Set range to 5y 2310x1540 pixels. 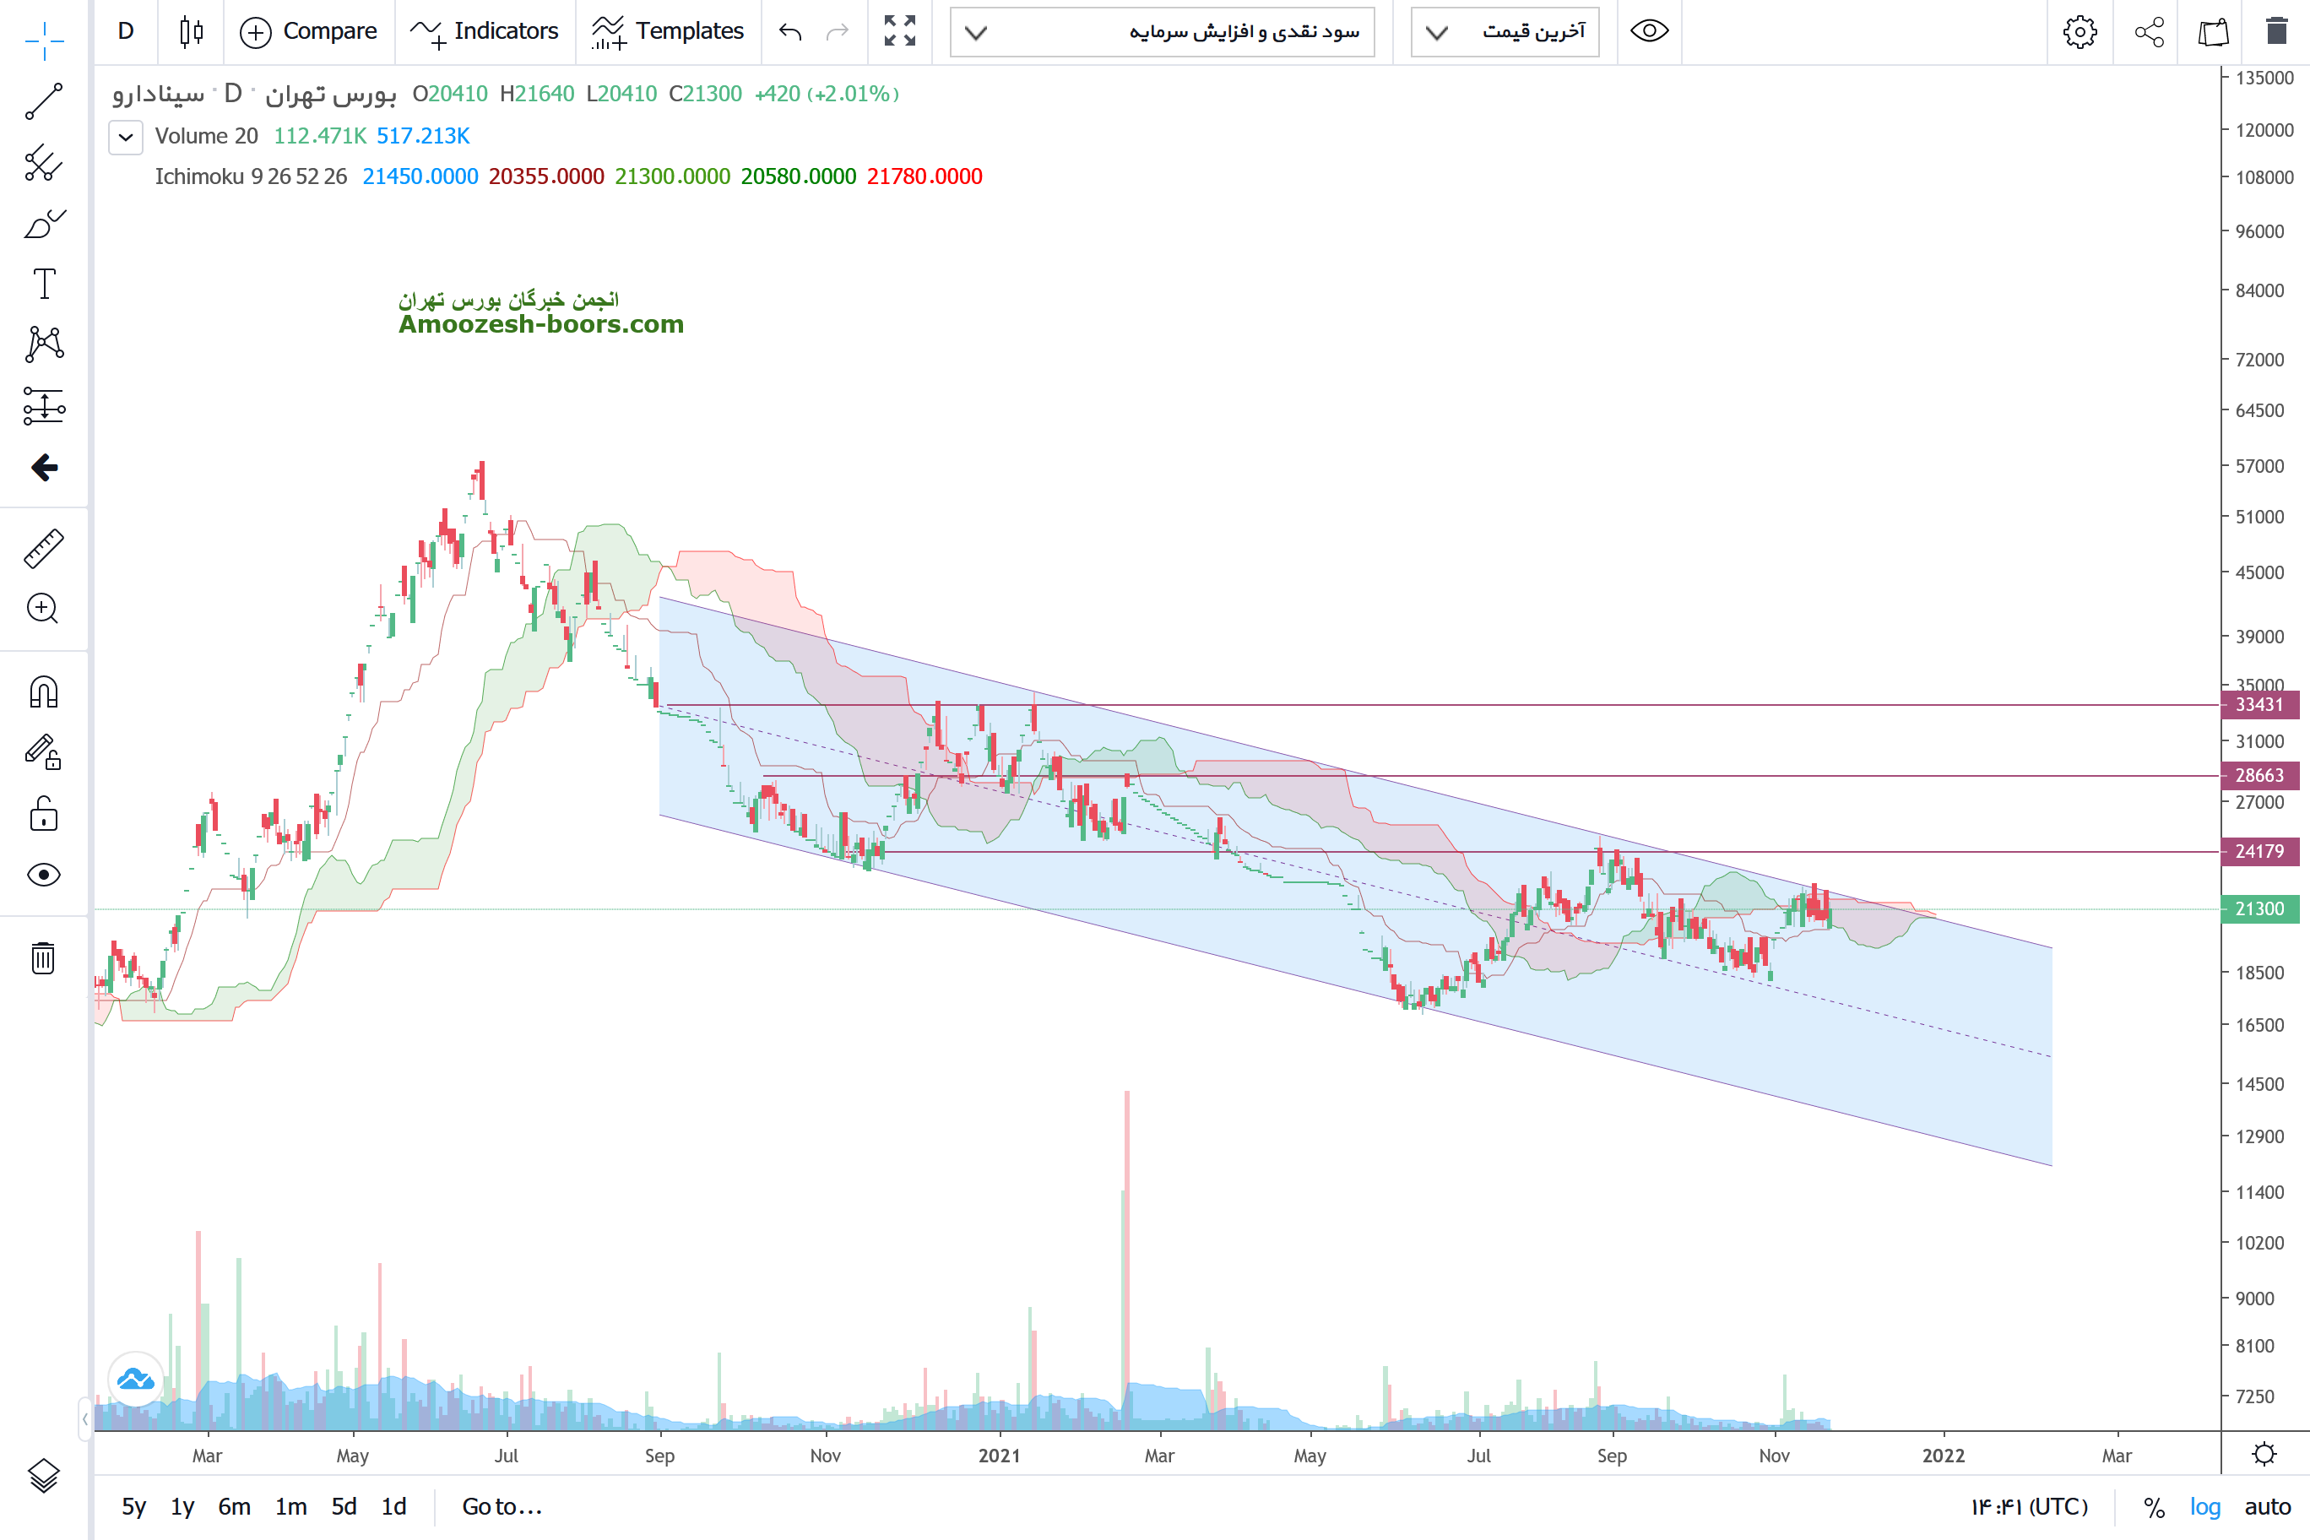[x=133, y=1506]
